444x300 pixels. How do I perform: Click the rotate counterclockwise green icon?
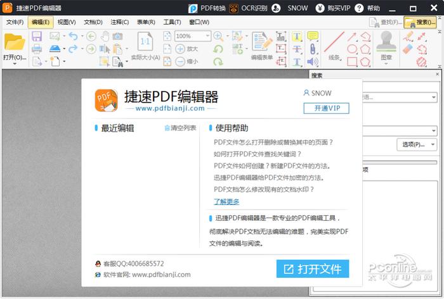pos(218,49)
